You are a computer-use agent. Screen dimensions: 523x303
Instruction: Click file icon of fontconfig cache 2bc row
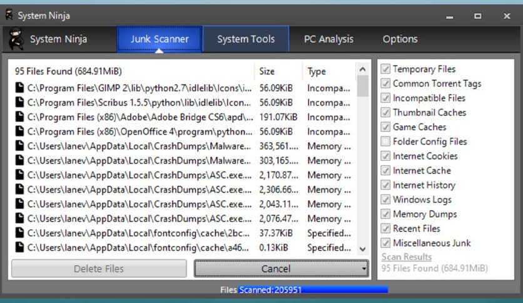(19, 233)
